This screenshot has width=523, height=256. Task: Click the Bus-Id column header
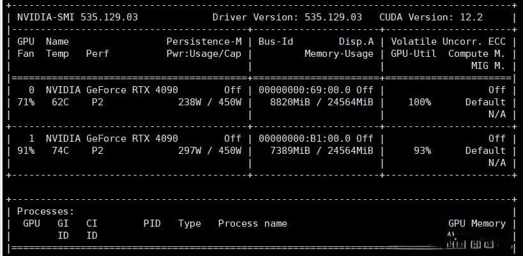point(275,41)
